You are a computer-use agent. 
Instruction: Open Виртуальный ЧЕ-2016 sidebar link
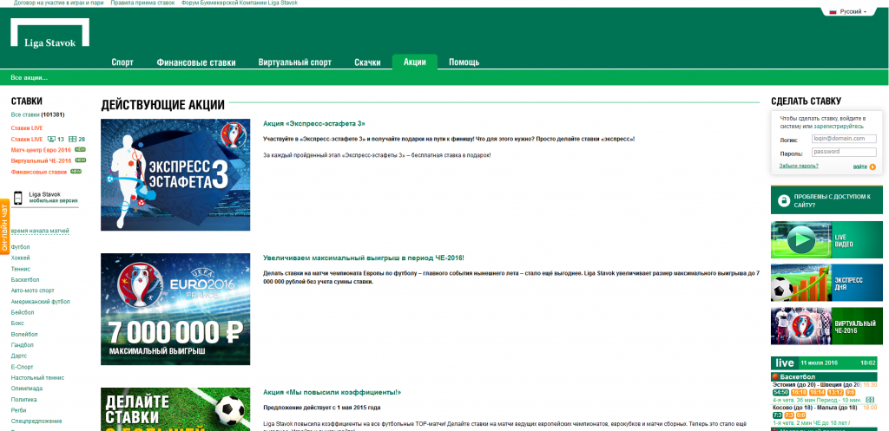click(x=41, y=160)
